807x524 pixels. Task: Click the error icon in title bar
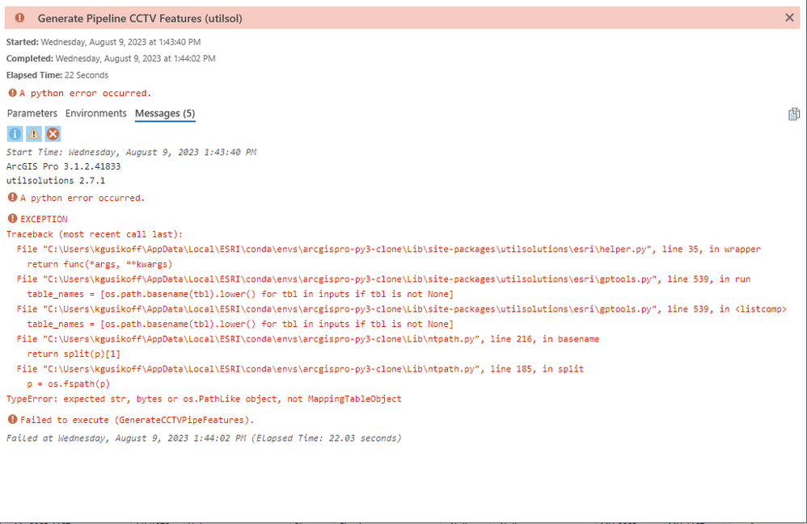click(x=19, y=18)
